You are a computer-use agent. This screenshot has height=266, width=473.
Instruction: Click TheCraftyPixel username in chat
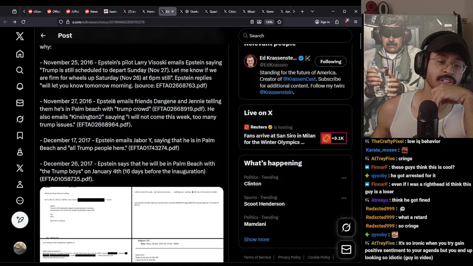point(387,141)
